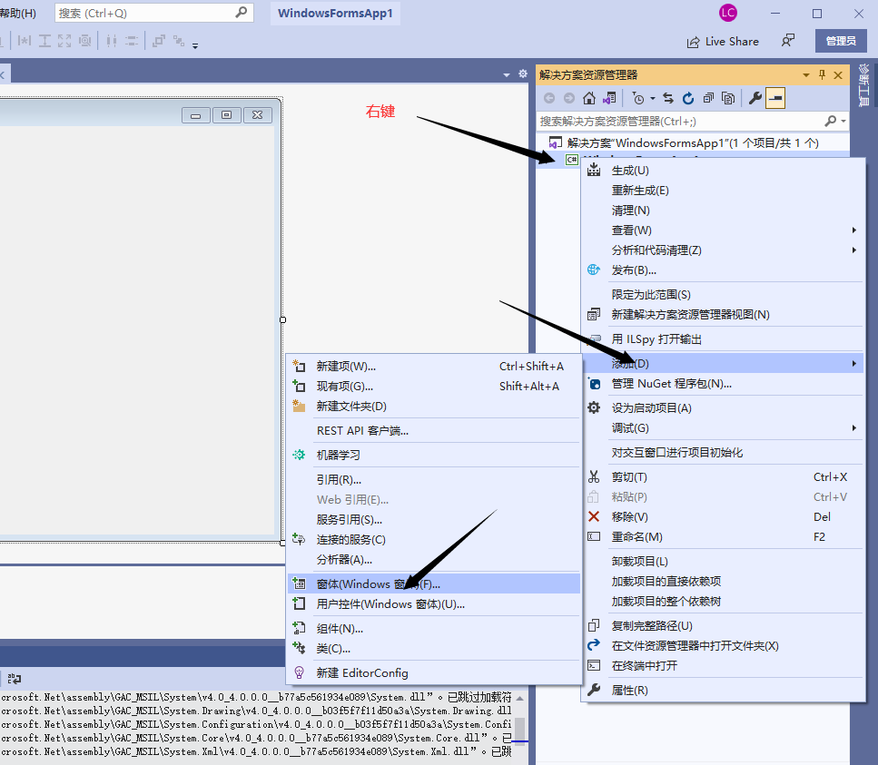The image size is (878, 765).
Task: Click Publish 发布(B)... entry
Action: [x=723, y=270]
